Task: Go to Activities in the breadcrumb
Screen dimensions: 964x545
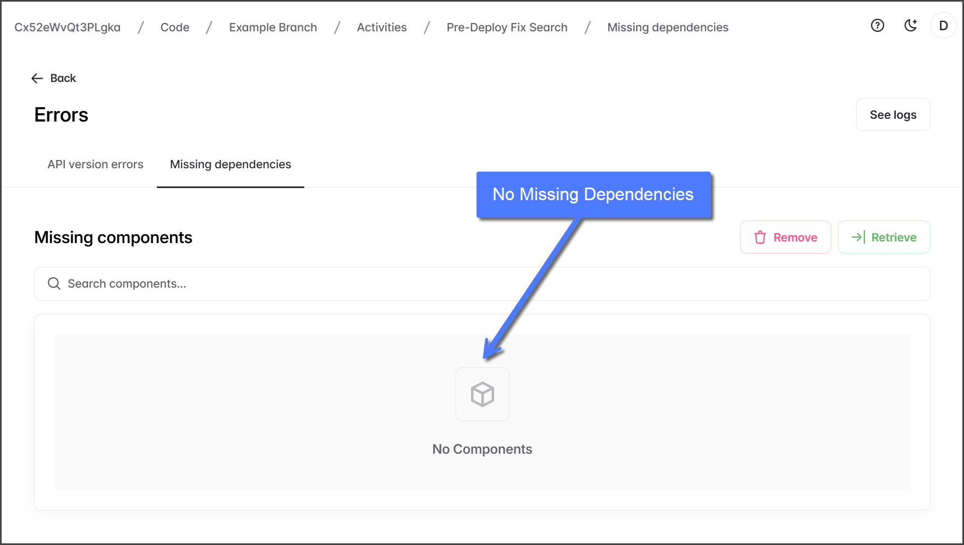Action: click(x=381, y=27)
